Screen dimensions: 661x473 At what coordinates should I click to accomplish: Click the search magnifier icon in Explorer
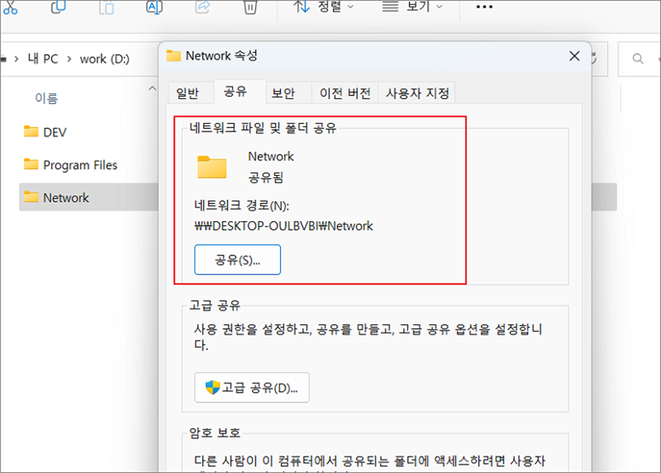click(x=639, y=59)
